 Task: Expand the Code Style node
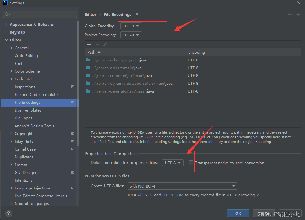pyautogui.click(x=11, y=79)
